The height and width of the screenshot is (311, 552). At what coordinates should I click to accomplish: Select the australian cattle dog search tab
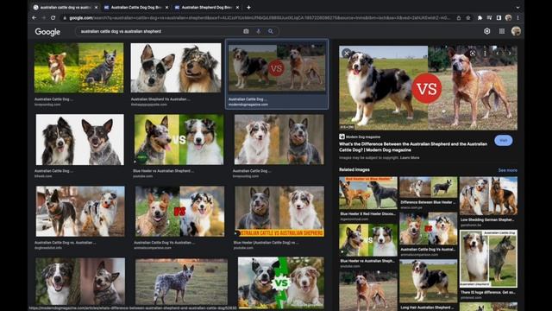(x=66, y=7)
